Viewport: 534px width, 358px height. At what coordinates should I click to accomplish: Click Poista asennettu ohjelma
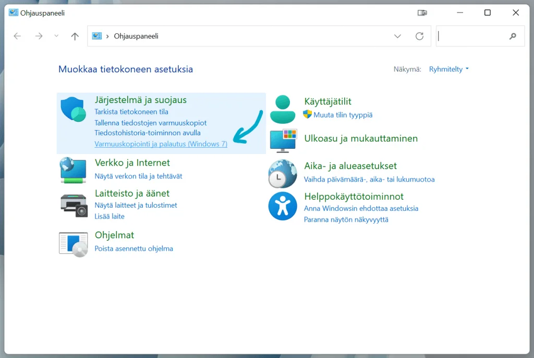[x=134, y=249]
